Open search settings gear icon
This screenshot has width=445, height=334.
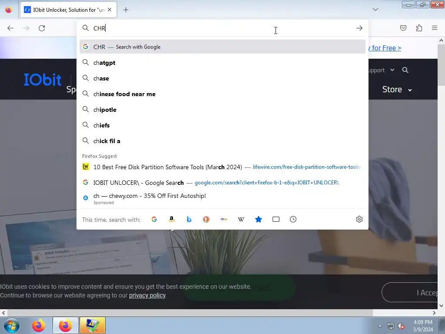359,219
